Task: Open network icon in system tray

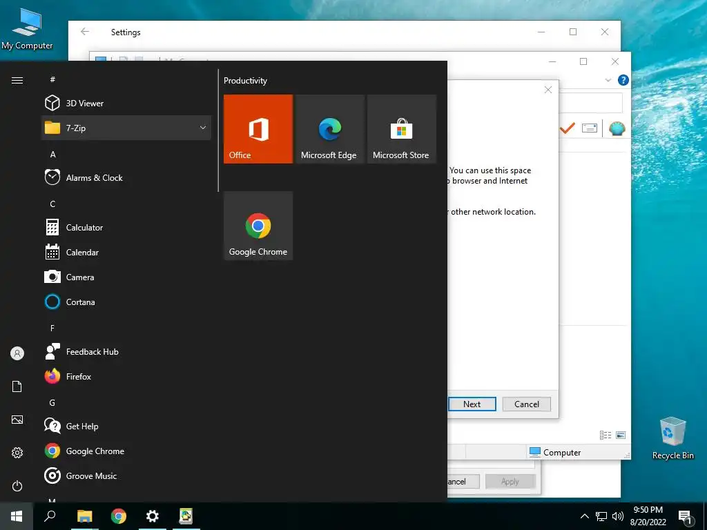Action: coord(601,516)
